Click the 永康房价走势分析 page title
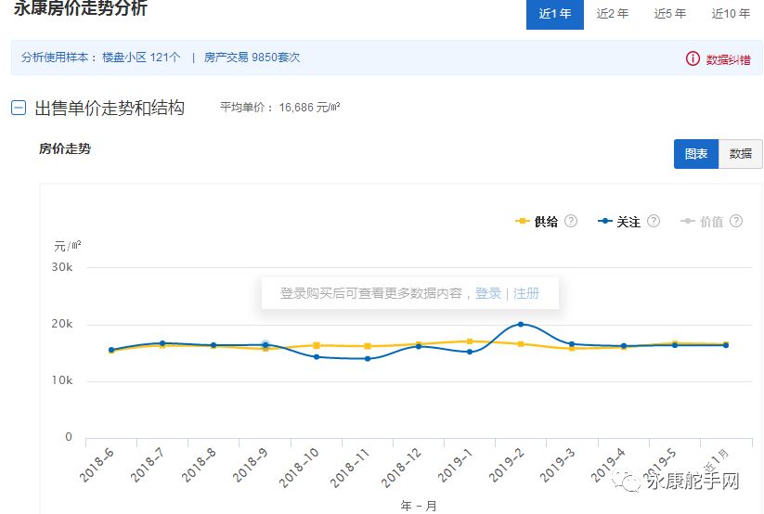The image size is (764, 514). [81, 7]
